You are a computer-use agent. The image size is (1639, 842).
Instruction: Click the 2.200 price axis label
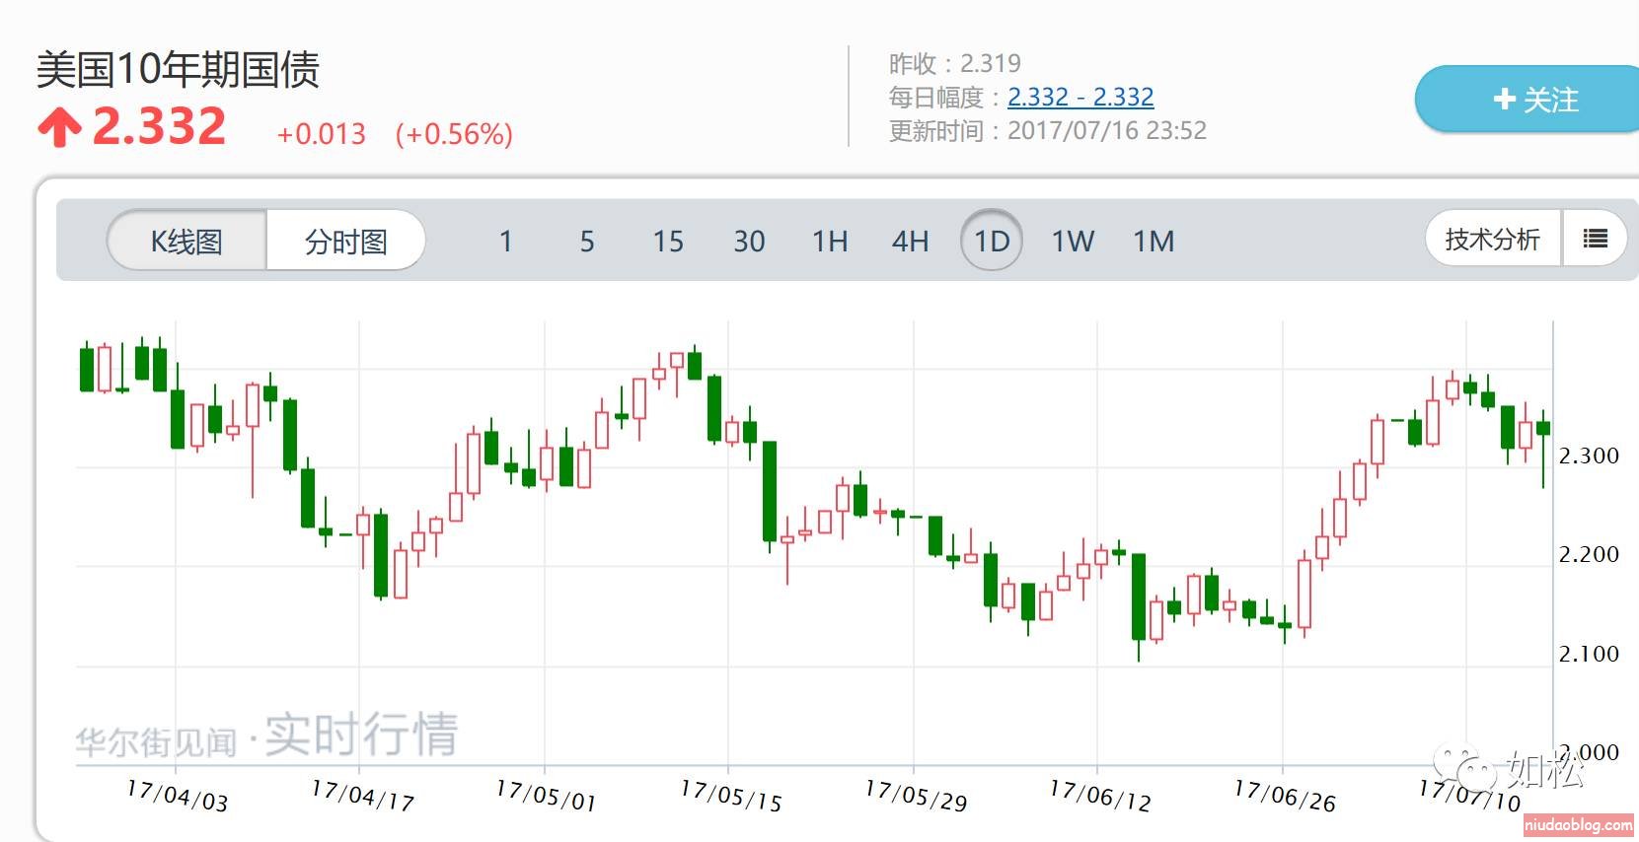click(1589, 554)
